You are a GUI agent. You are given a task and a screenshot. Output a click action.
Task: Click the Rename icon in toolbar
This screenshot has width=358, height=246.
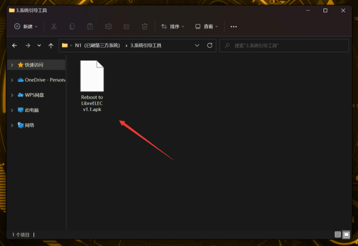click(108, 26)
